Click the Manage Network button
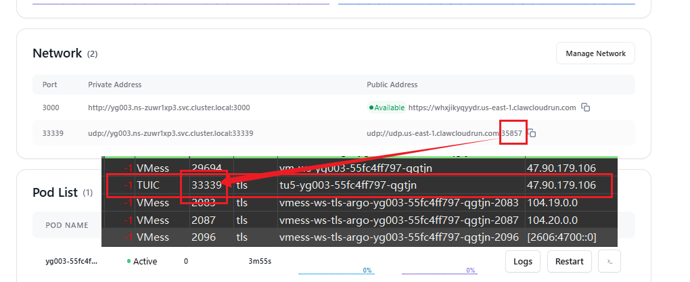The image size is (690, 282). pos(595,53)
